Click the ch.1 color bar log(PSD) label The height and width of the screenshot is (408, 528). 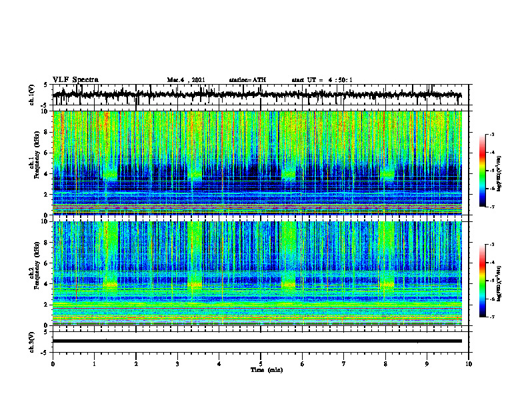tap(499, 174)
